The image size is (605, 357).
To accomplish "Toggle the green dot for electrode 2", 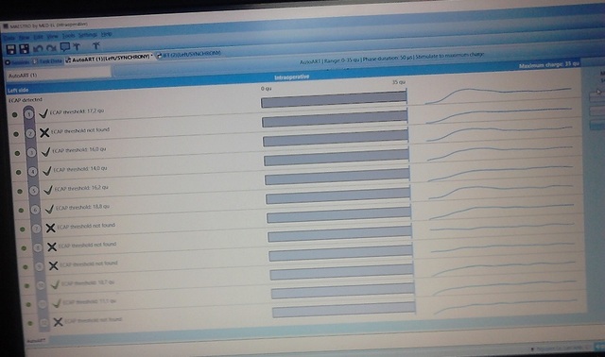I will pos(16,134).
